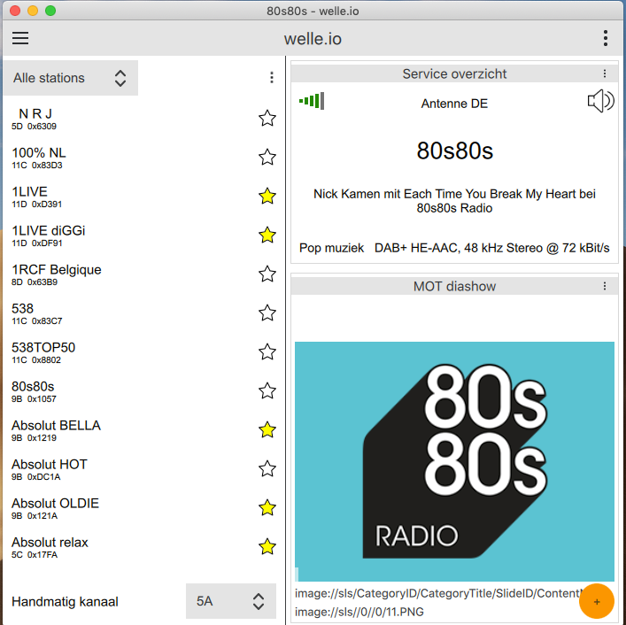Open the welle.io toolbar overflow menu
The image size is (626, 625).
click(x=606, y=38)
